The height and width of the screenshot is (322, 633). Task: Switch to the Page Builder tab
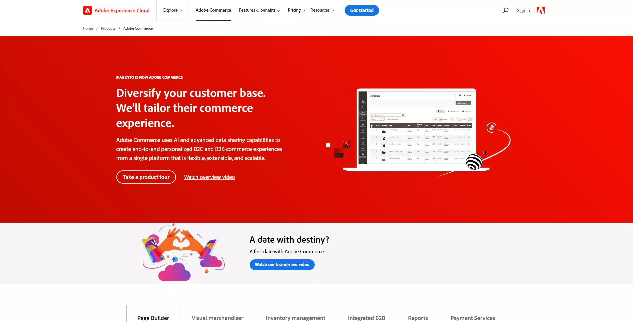pos(153,318)
